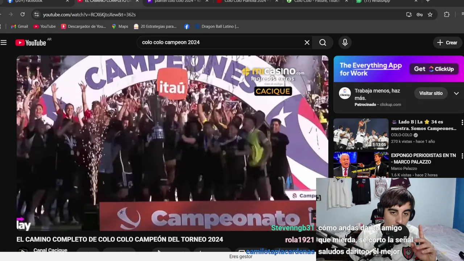
Task: Open the Gmail bookmark
Action: coord(19,26)
